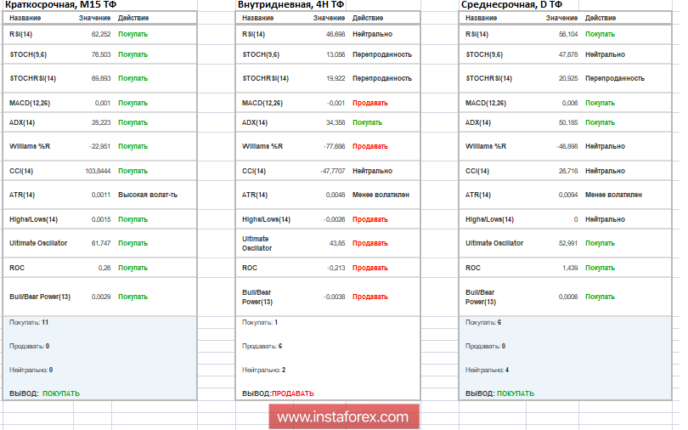The image size is (688, 430).
Task: Click Ultimate Oscillator value 52,991
Action: 568,243
